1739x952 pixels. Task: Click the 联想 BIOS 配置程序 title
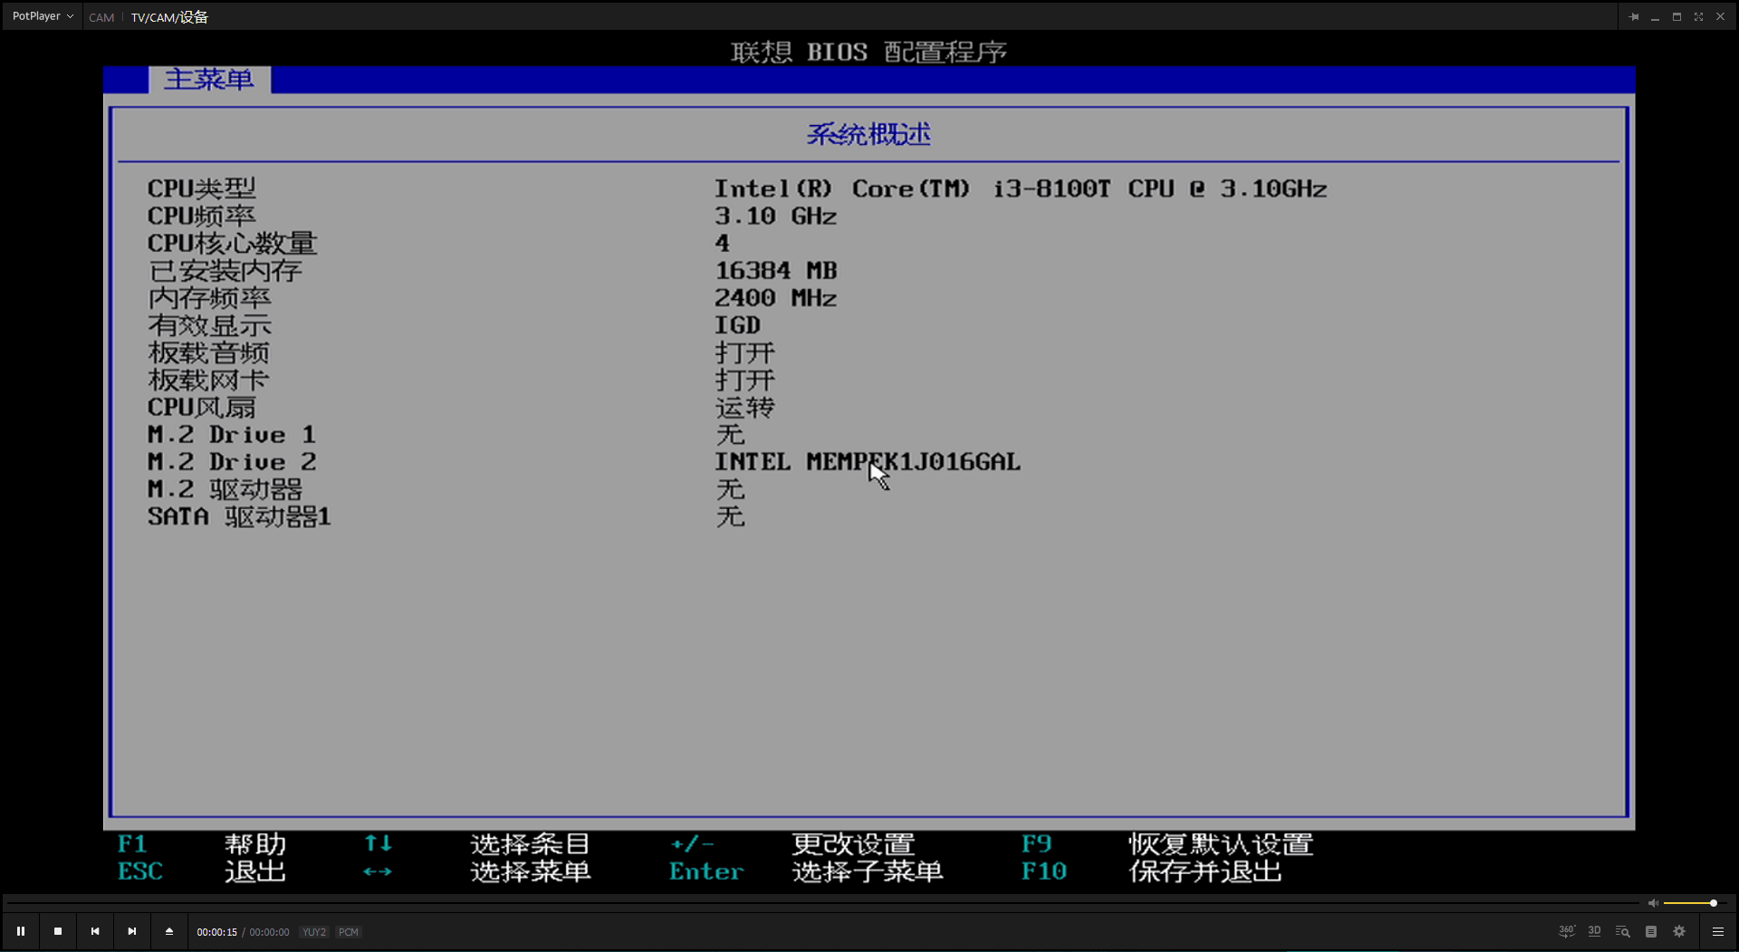pyautogui.click(x=869, y=52)
